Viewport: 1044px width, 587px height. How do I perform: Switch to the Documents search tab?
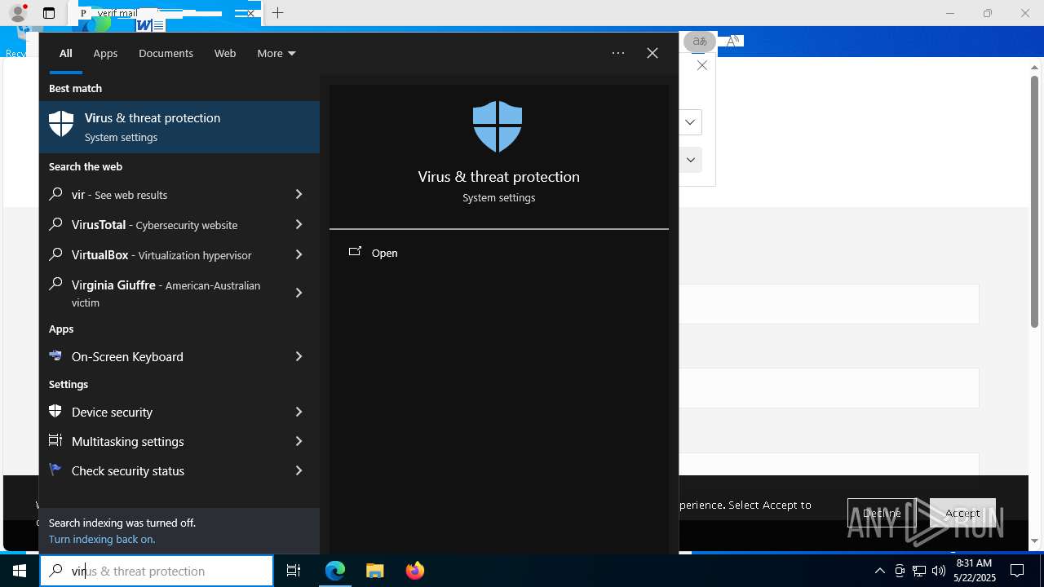click(x=166, y=53)
